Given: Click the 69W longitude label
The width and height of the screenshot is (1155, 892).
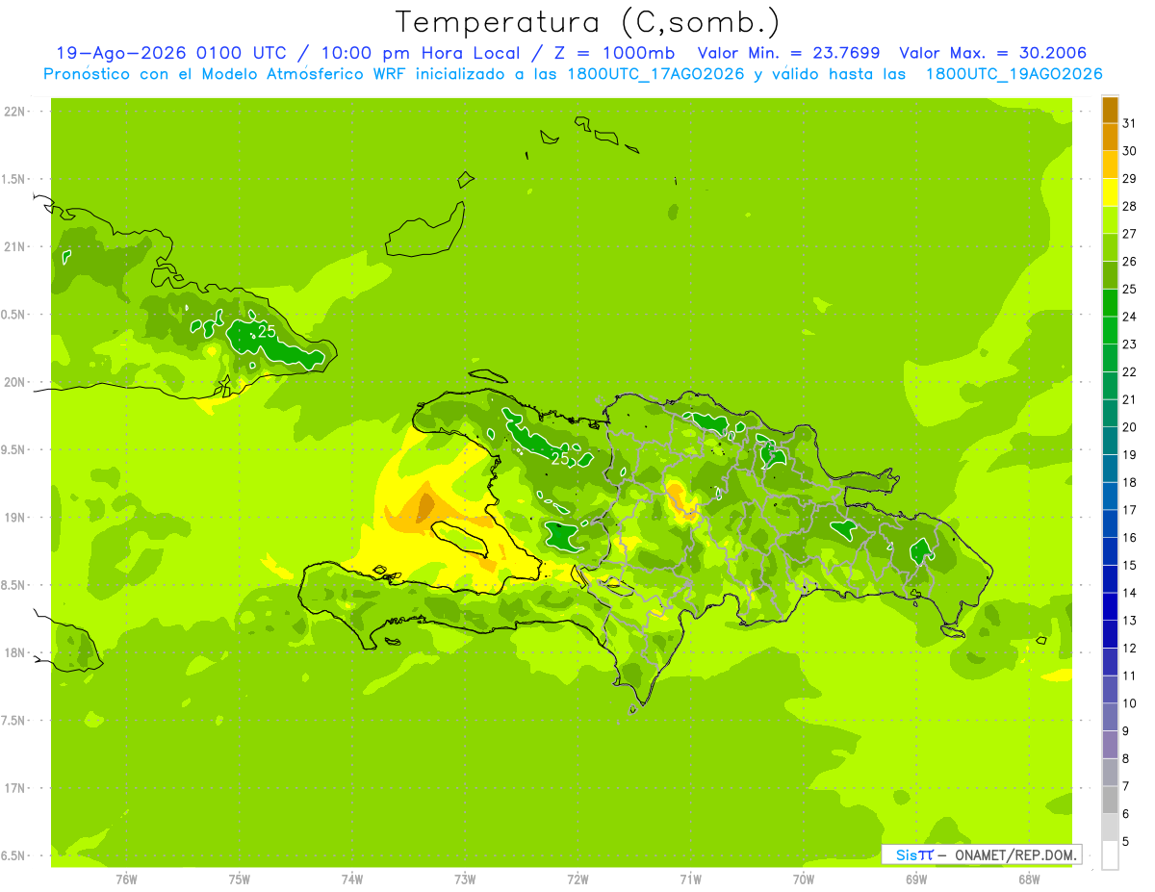Looking at the screenshot, I should (x=916, y=879).
